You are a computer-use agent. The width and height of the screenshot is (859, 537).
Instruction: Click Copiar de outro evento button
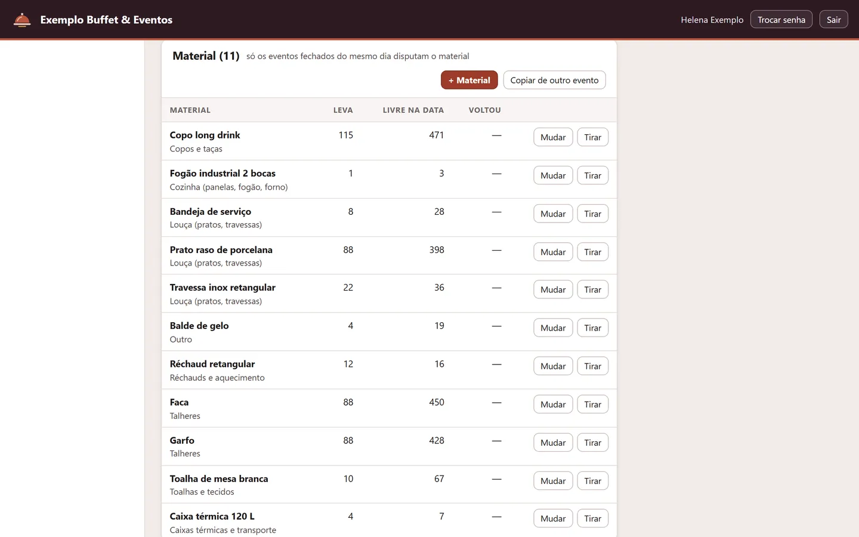(554, 80)
